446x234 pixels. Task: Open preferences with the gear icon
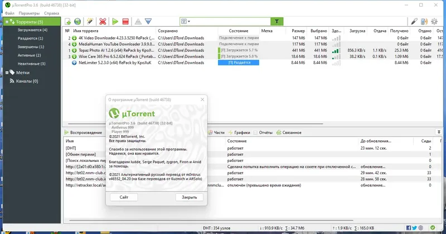click(434, 21)
